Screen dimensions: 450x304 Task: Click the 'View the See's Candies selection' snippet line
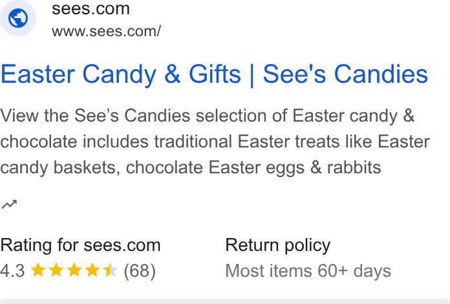[207, 116]
